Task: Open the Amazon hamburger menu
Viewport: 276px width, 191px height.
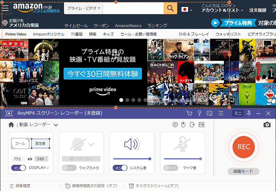Action: (5, 8)
